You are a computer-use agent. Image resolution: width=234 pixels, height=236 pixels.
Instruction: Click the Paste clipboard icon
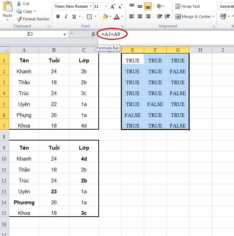(x=7, y=10)
